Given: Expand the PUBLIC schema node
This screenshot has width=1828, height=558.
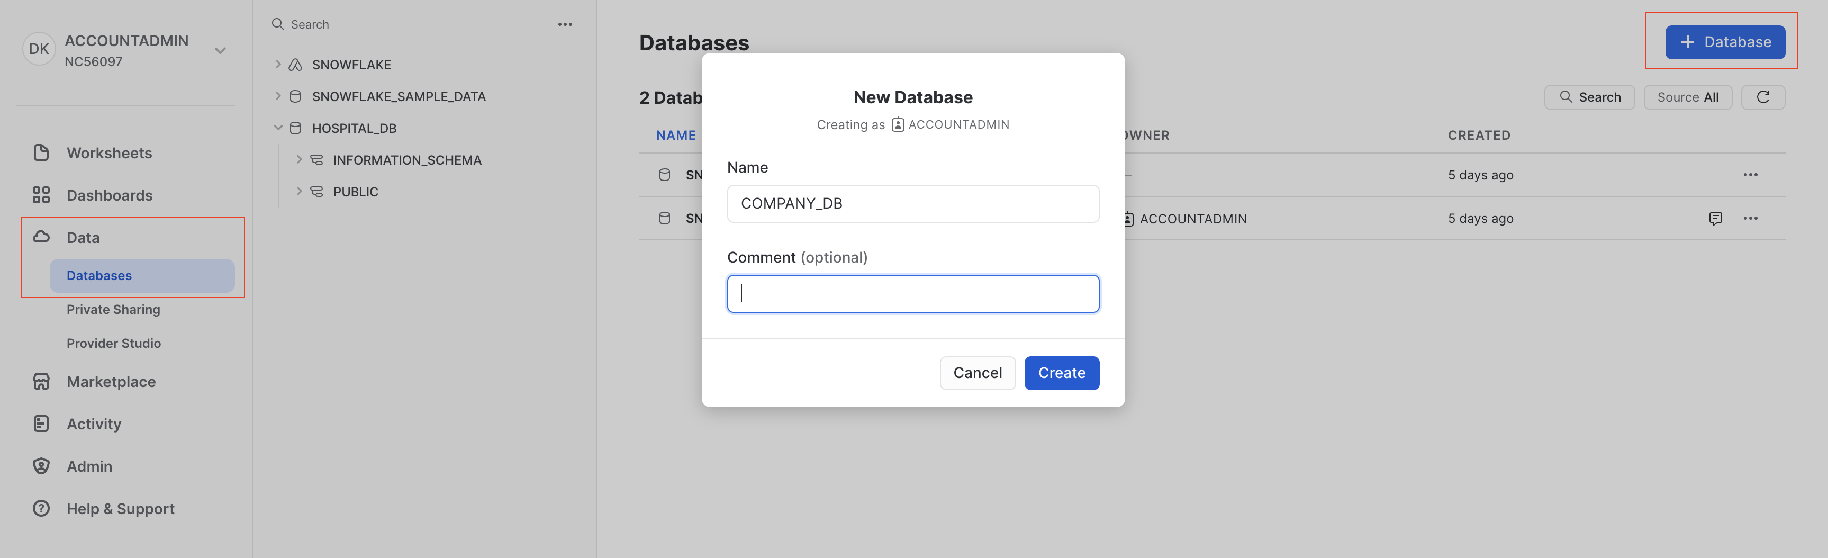Looking at the screenshot, I should [x=300, y=192].
